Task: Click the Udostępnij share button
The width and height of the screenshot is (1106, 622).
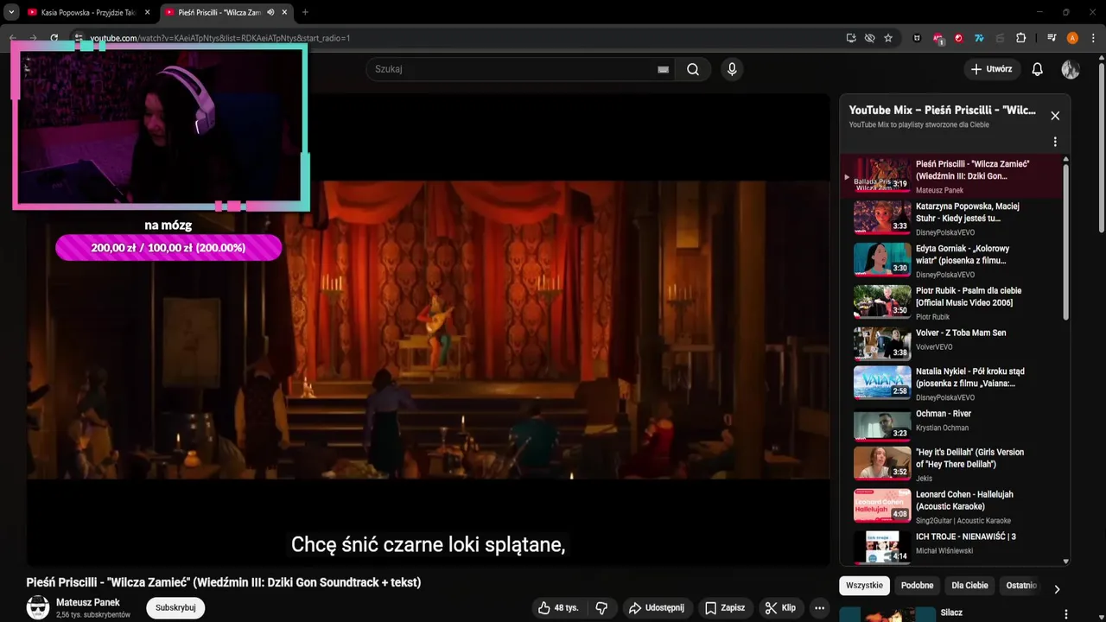Action: (656, 608)
